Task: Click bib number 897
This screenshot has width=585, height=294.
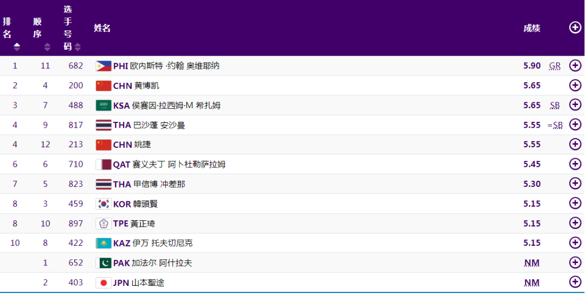Action: coord(76,224)
